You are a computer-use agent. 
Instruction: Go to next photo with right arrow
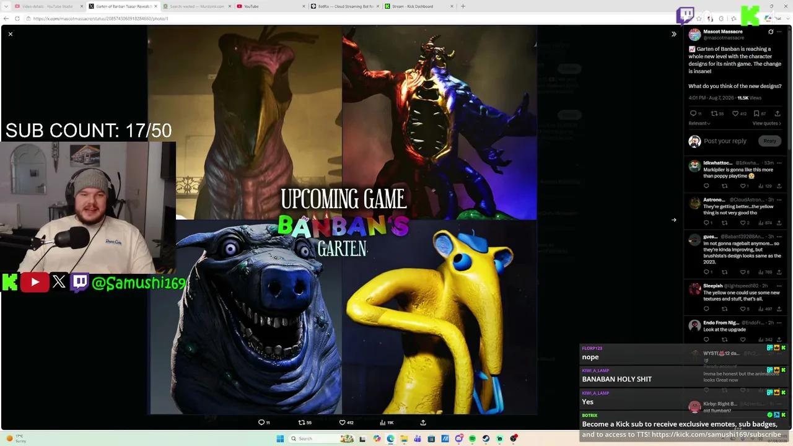(x=674, y=219)
